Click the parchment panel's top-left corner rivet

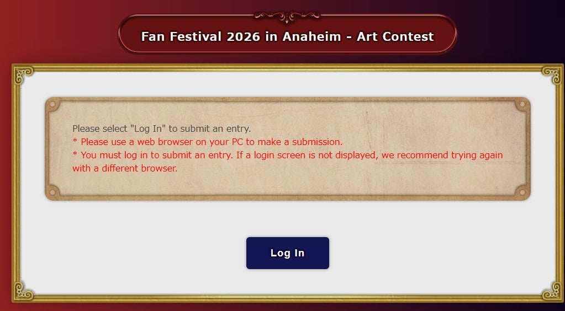click(x=54, y=105)
